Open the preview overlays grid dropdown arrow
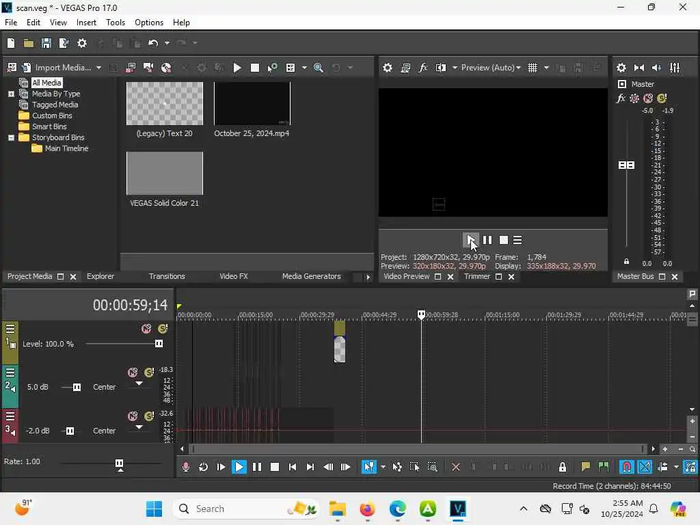The image size is (700, 525). [546, 68]
